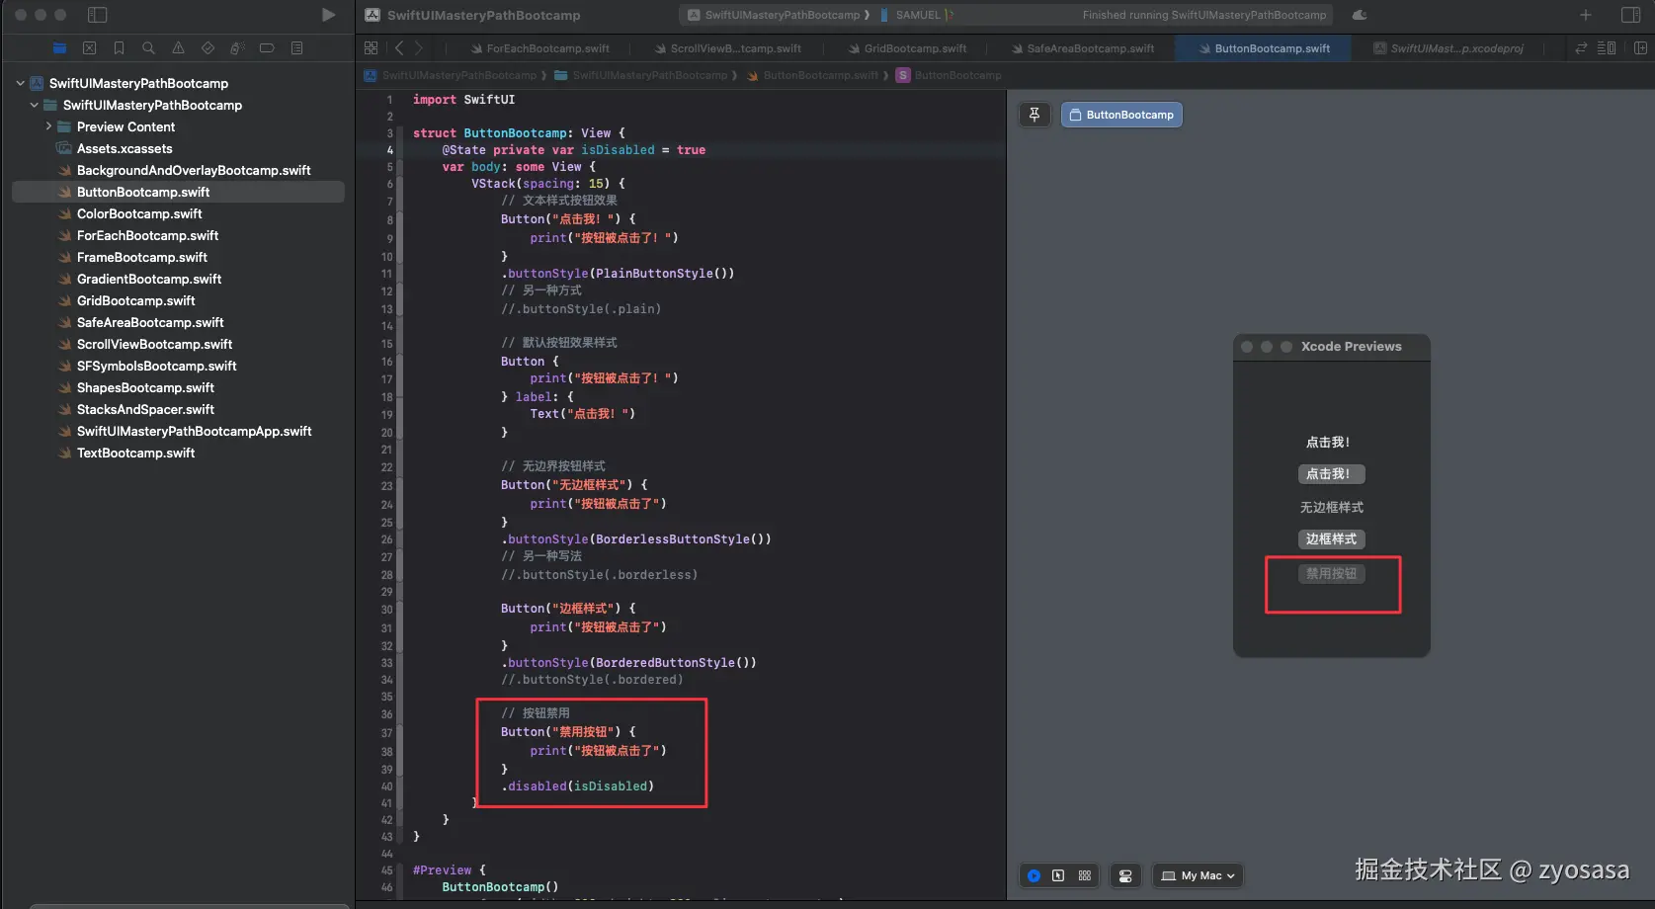
Task: Run the project with the play button
Action: (x=328, y=15)
